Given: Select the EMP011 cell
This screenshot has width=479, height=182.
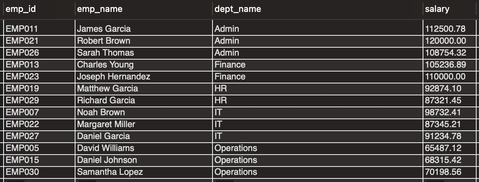Looking at the screenshot, I should pos(22,29).
